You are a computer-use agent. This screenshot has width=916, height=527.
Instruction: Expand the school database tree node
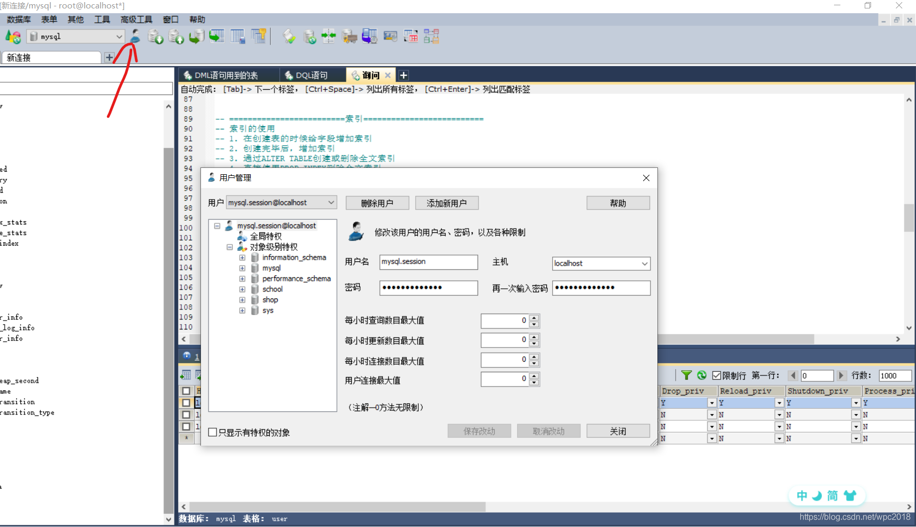[x=242, y=289]
